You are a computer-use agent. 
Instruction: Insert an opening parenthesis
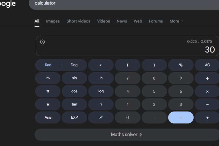pos(128,65)
